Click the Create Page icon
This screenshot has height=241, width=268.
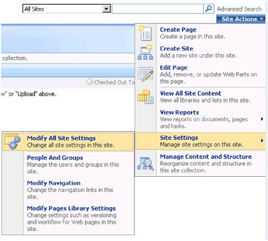(145, 33)
